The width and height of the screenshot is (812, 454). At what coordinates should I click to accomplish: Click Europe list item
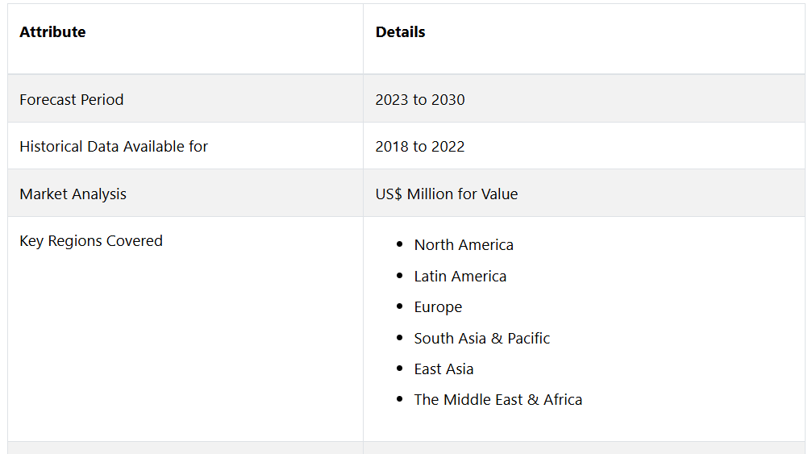click(x=438, y=307)
